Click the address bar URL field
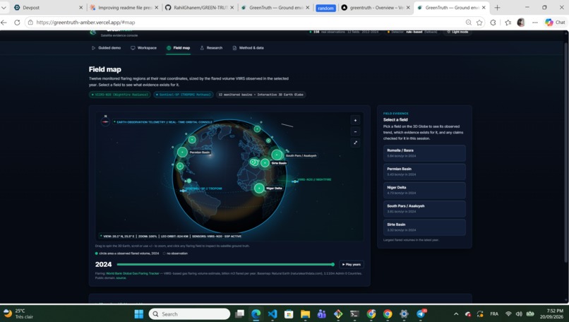Screen dimensions: 569x322 click(247, 23)
